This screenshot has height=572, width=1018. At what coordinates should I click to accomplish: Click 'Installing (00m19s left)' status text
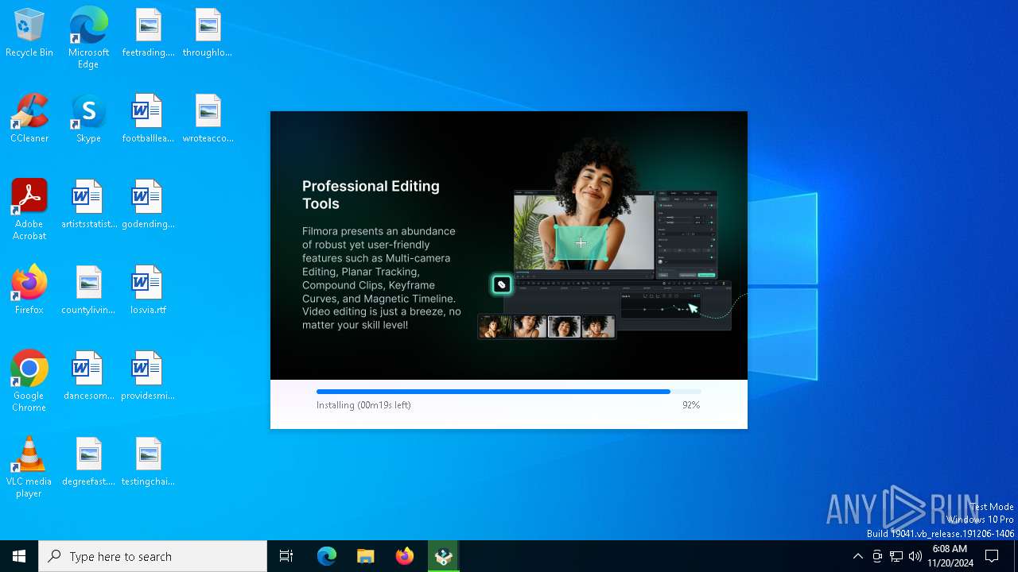pos(363,405)
